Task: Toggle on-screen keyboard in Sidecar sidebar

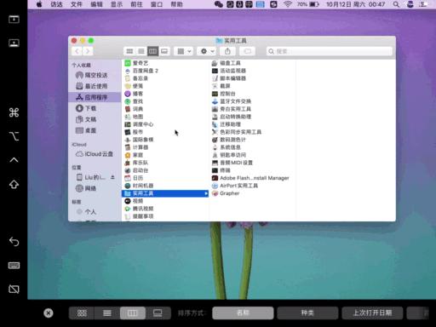Action: pyautogui.click(x=14, y=266)
